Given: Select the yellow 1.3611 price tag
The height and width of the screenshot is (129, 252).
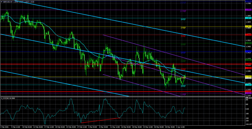Looking at the screenshot, I should [x=248, y=26].
